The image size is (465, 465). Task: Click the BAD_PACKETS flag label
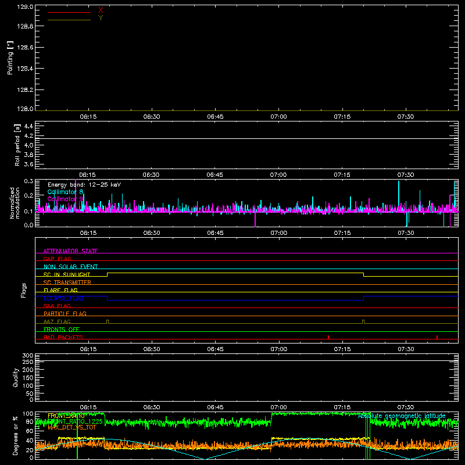[x=63, y=337]
